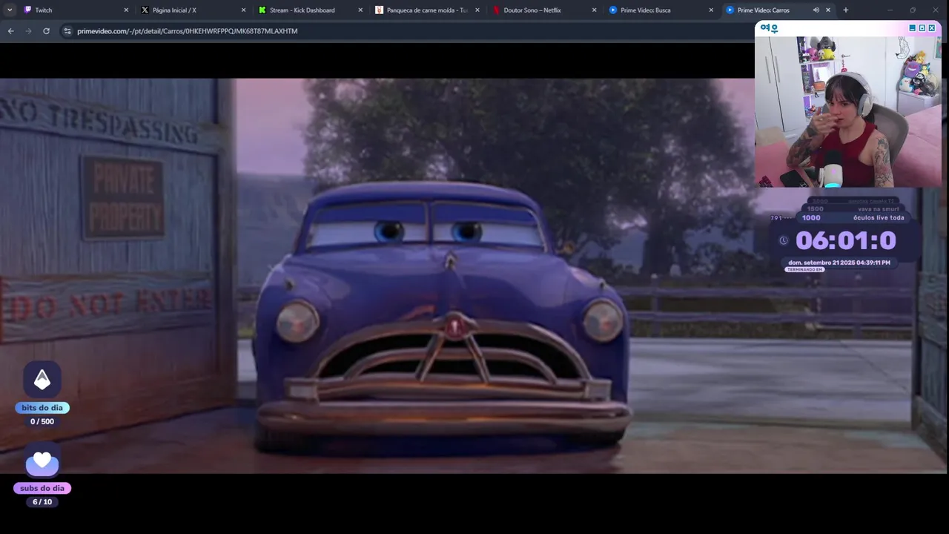Click the "bits do dia" label
The image size is (949, 534).
tap(42, 408)
